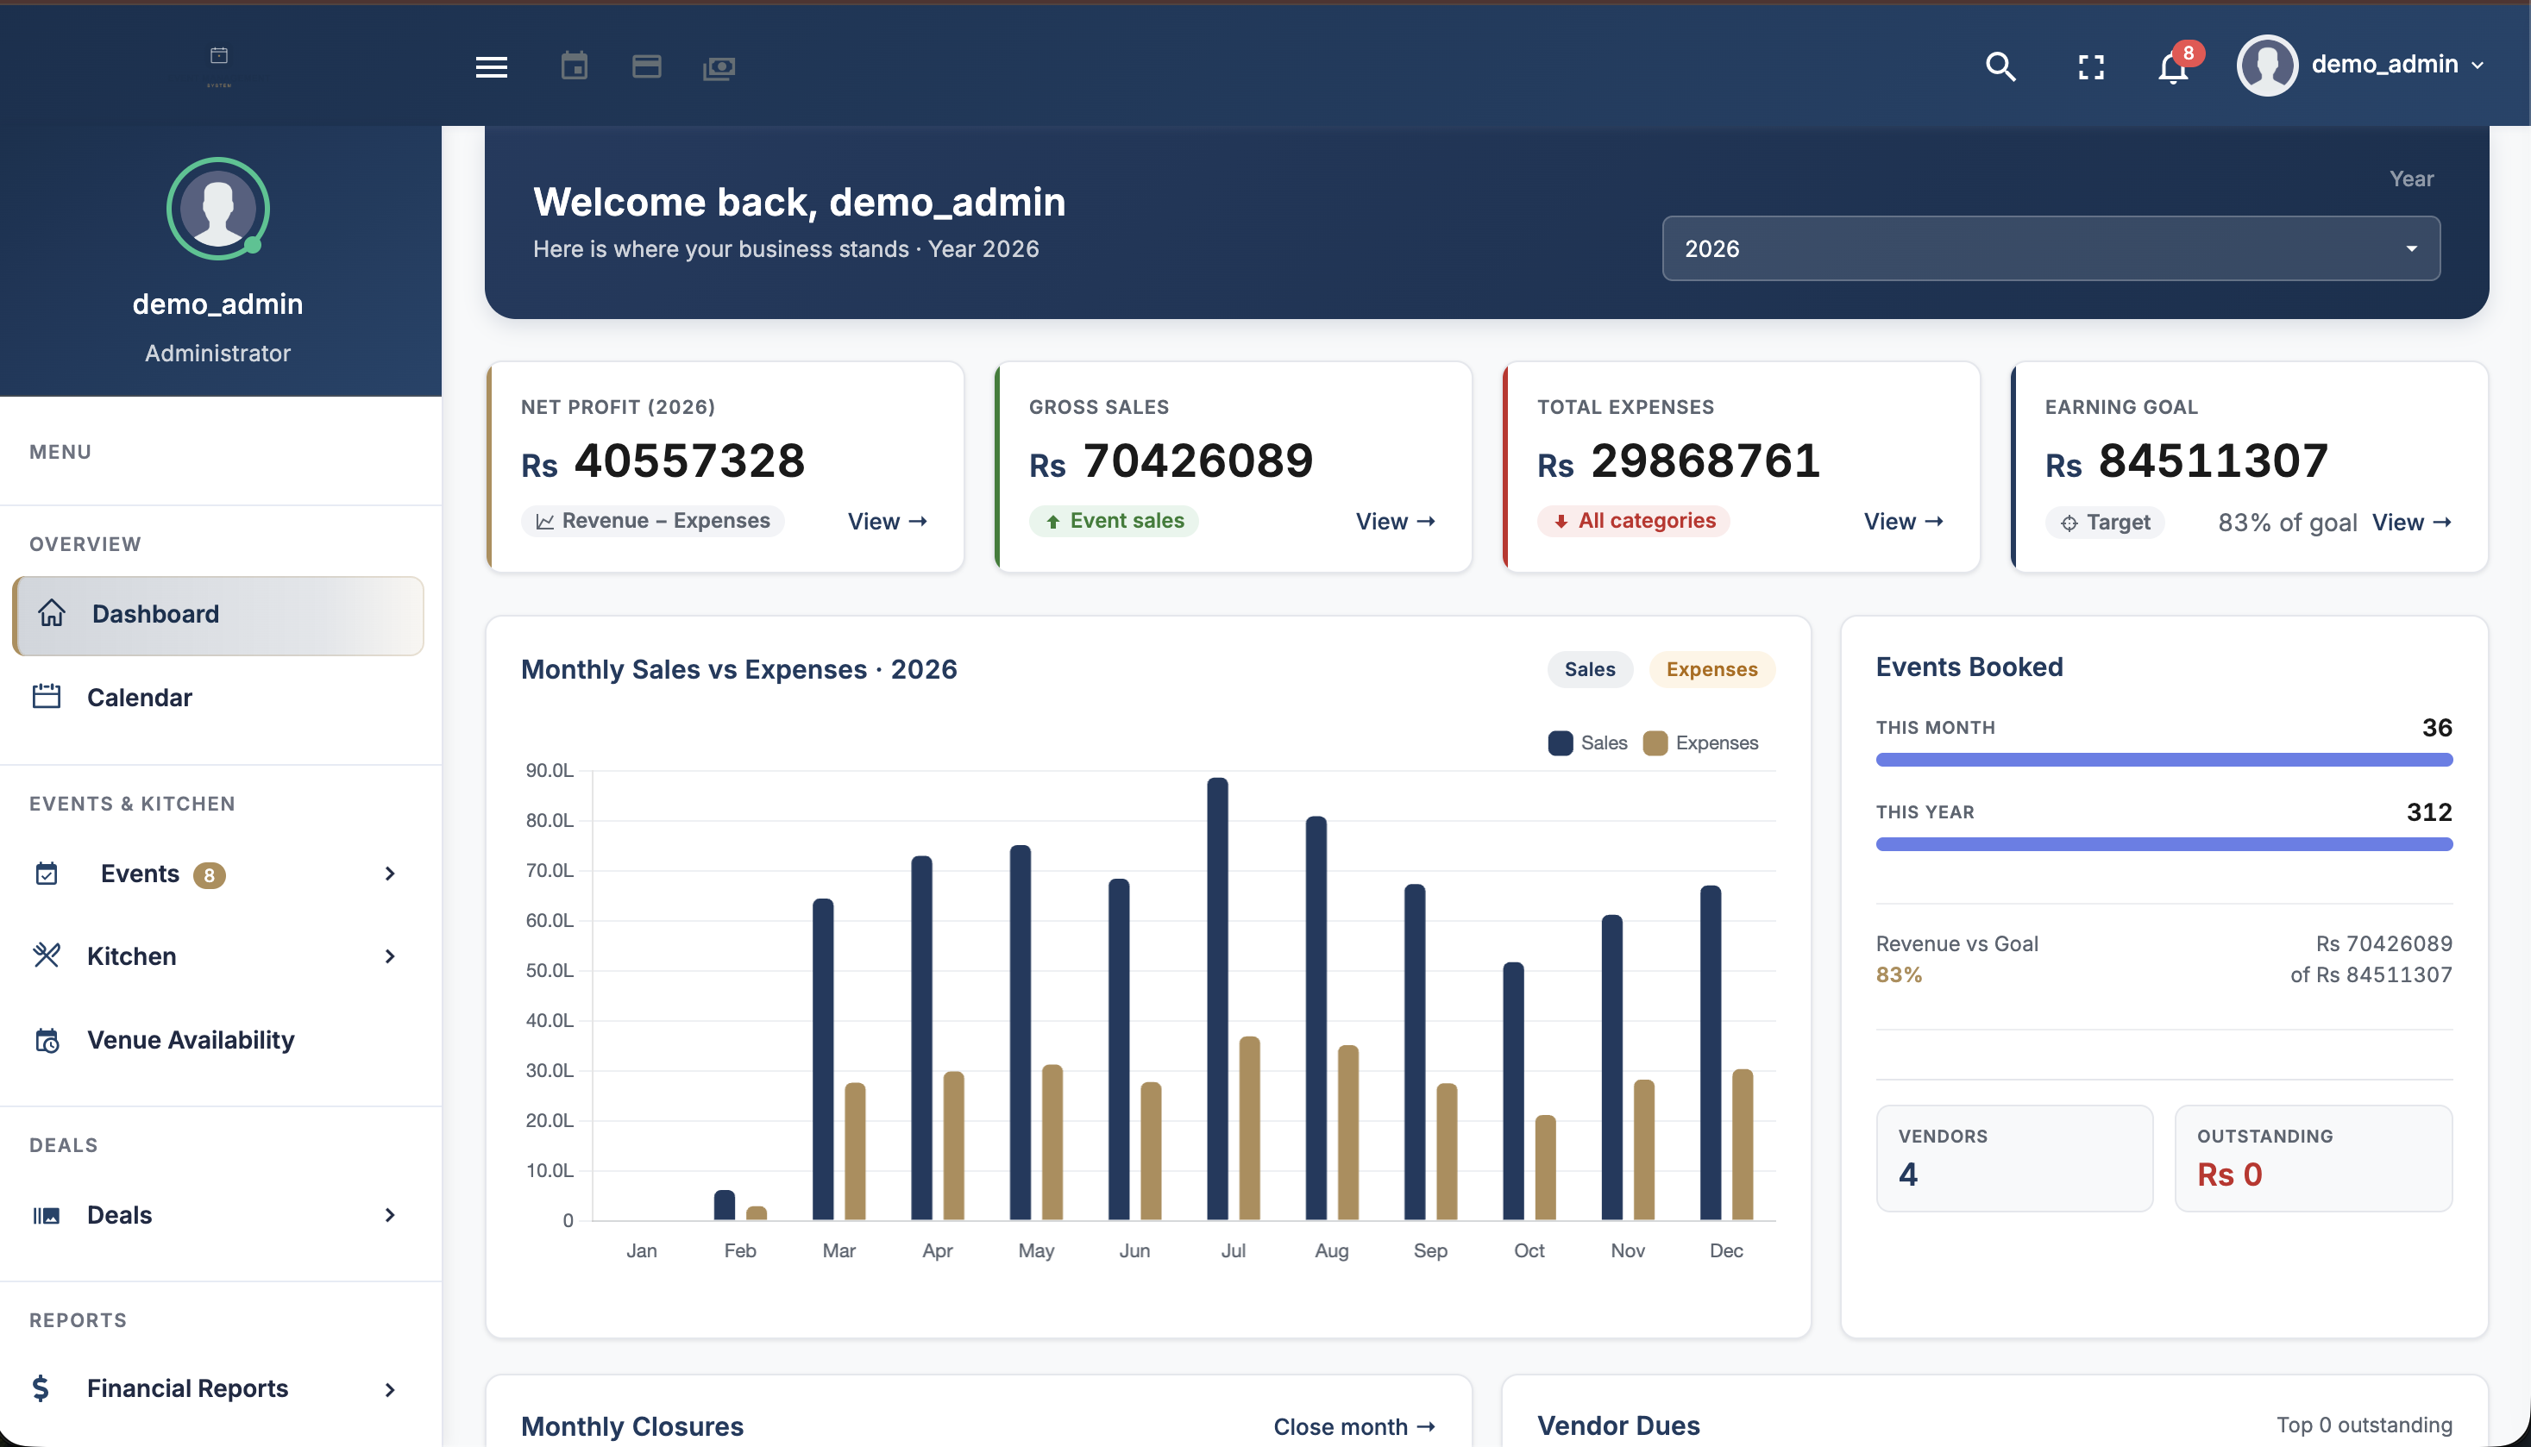Click the Expenses pill above chart
This screenshot has width=2531, height=1447.
coord(1711,669)
